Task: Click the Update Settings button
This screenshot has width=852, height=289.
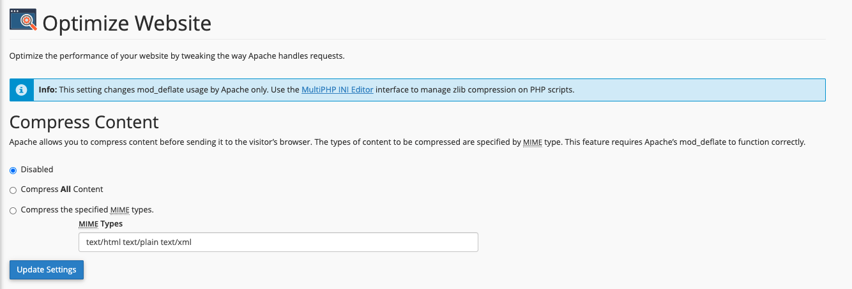Action: 47,270
